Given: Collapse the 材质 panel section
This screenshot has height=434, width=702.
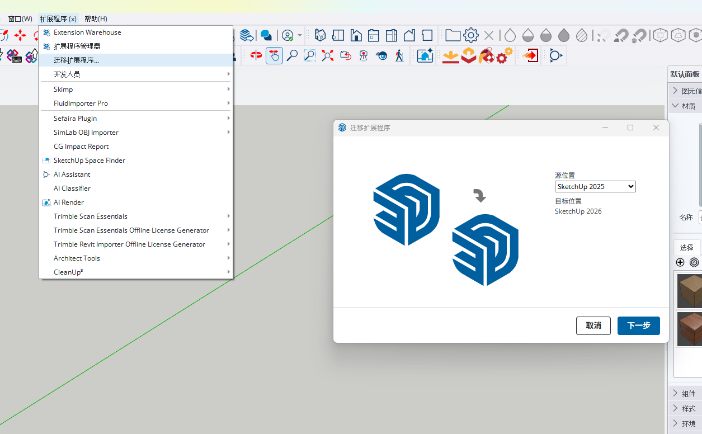Looking at the screenshot, I should (685, 106).
